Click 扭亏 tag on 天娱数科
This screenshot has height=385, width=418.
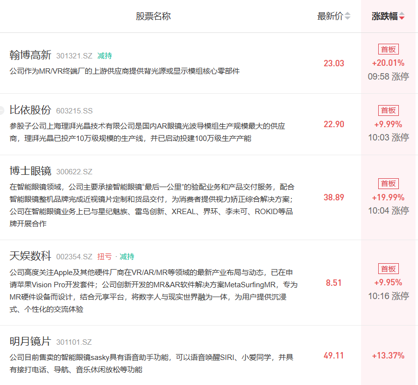tap(105, 256)
